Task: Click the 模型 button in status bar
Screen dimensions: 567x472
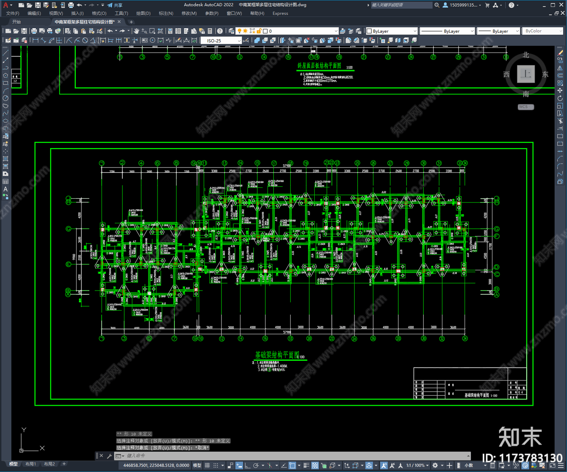Action: tap(197, 465)
